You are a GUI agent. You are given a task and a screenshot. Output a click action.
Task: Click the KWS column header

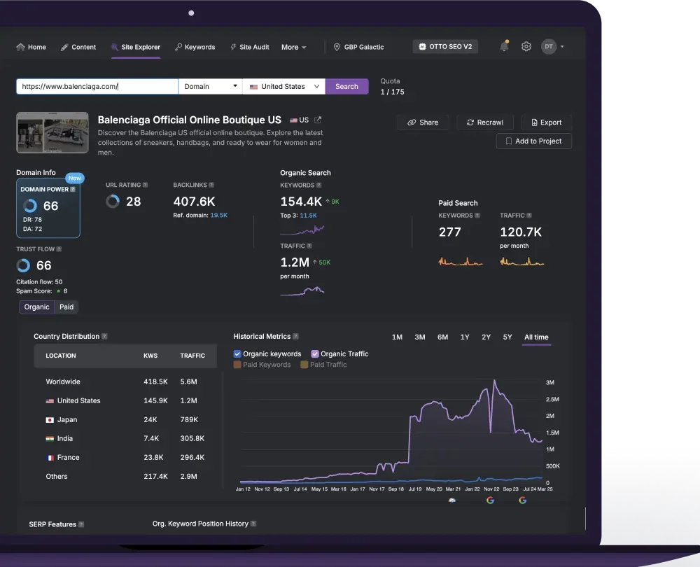(x=150, y=356)
